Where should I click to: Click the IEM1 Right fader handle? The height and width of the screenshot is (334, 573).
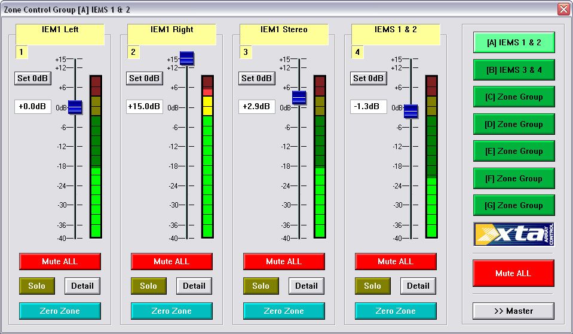[x=187, y=58]
